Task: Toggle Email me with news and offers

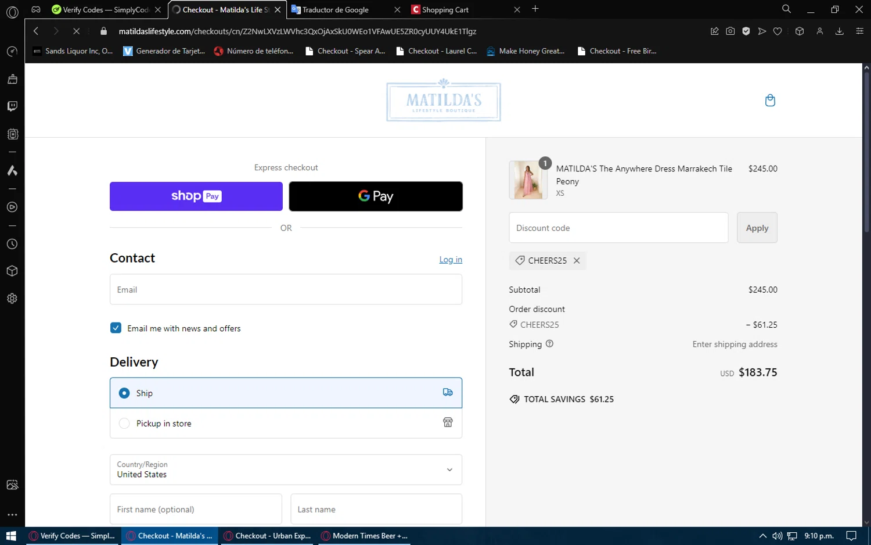Action: (116, 328)
